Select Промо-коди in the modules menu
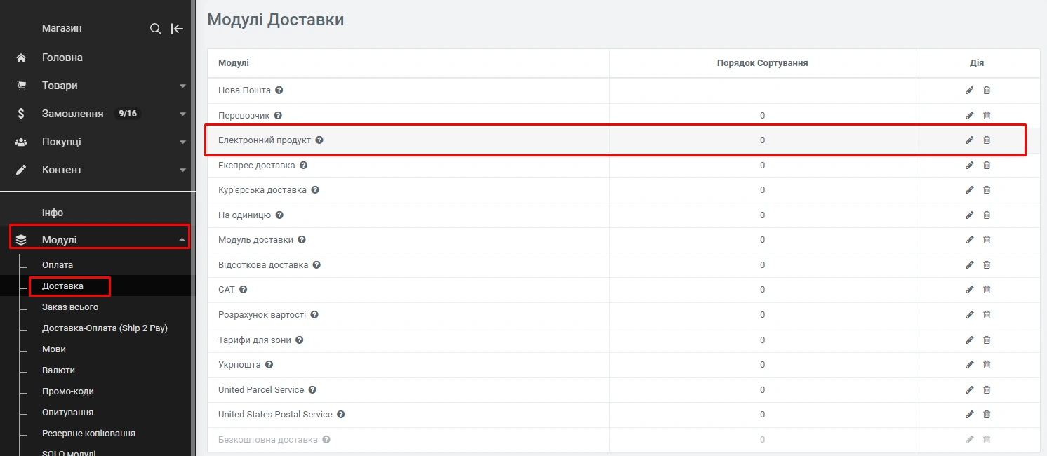This screenshot has width=1047, height=456. [67, 391]
